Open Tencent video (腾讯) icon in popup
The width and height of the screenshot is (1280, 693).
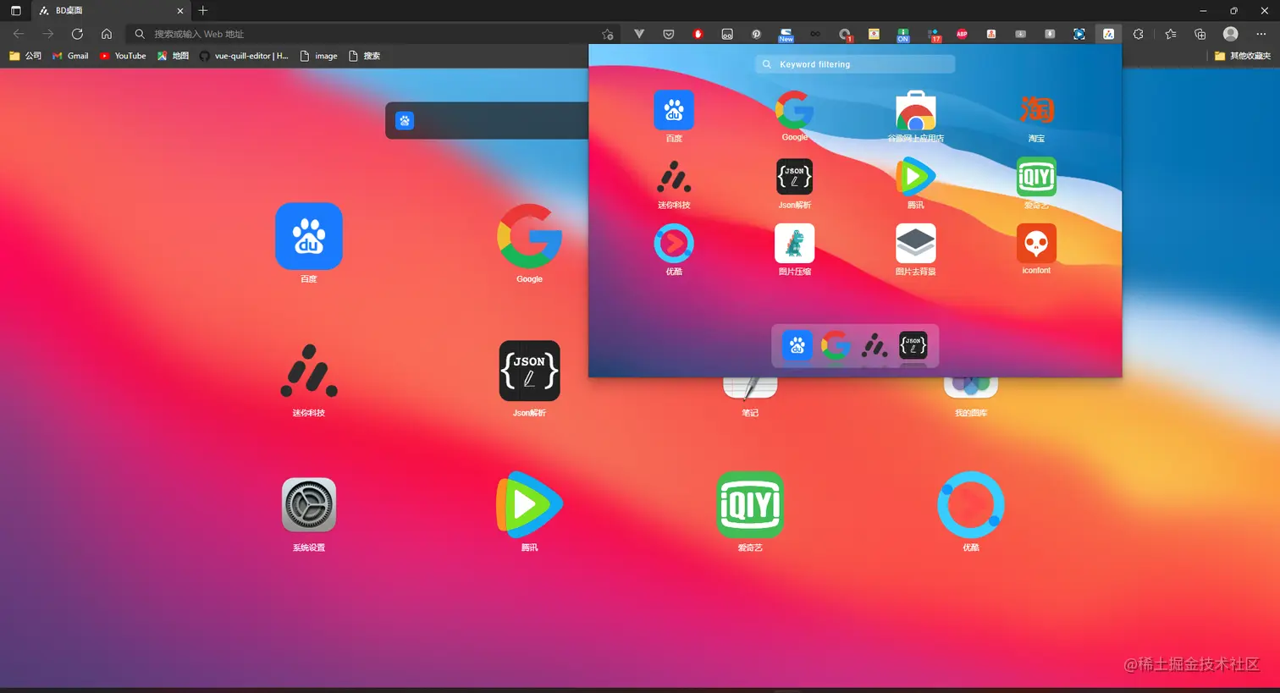tap(915, 177)
